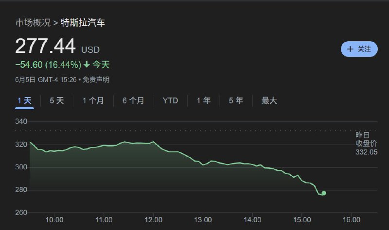Click the 277.44 price value
The image size is (389, 230).
(x=45, y=46)
